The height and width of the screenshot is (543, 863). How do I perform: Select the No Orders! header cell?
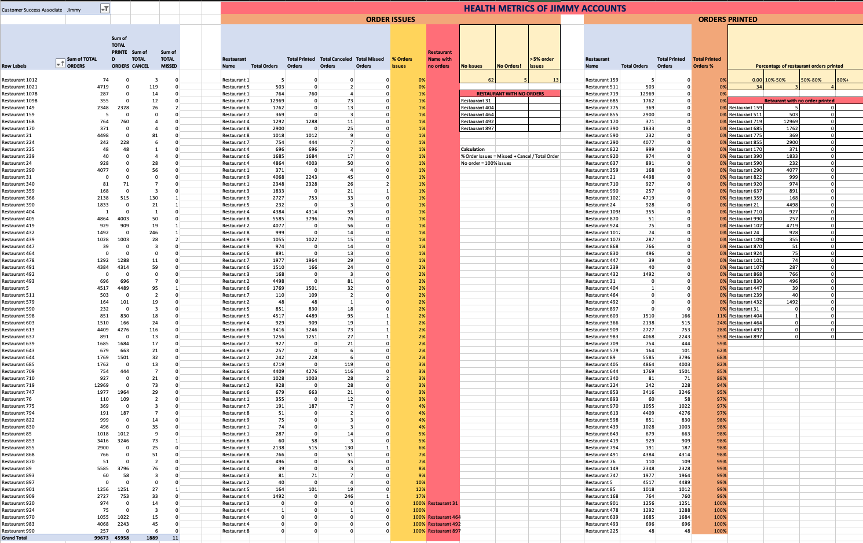(511, 66)
